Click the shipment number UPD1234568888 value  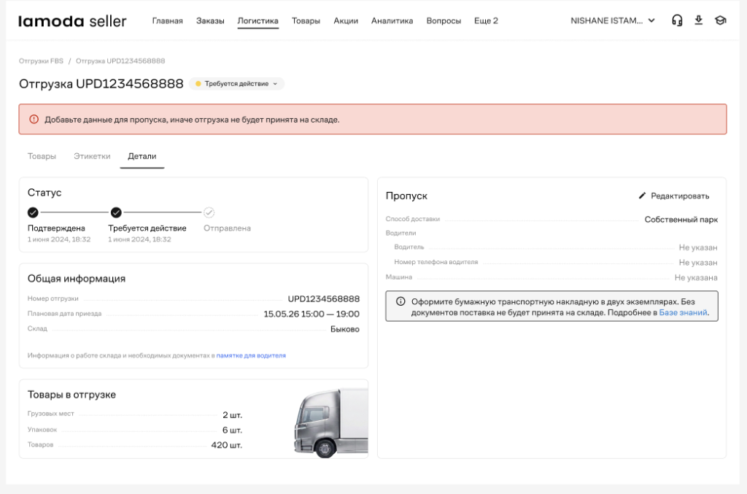323,298
